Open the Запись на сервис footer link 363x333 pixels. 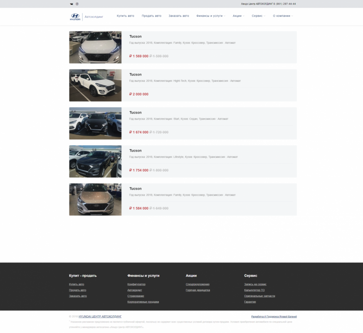click(255, 284)
